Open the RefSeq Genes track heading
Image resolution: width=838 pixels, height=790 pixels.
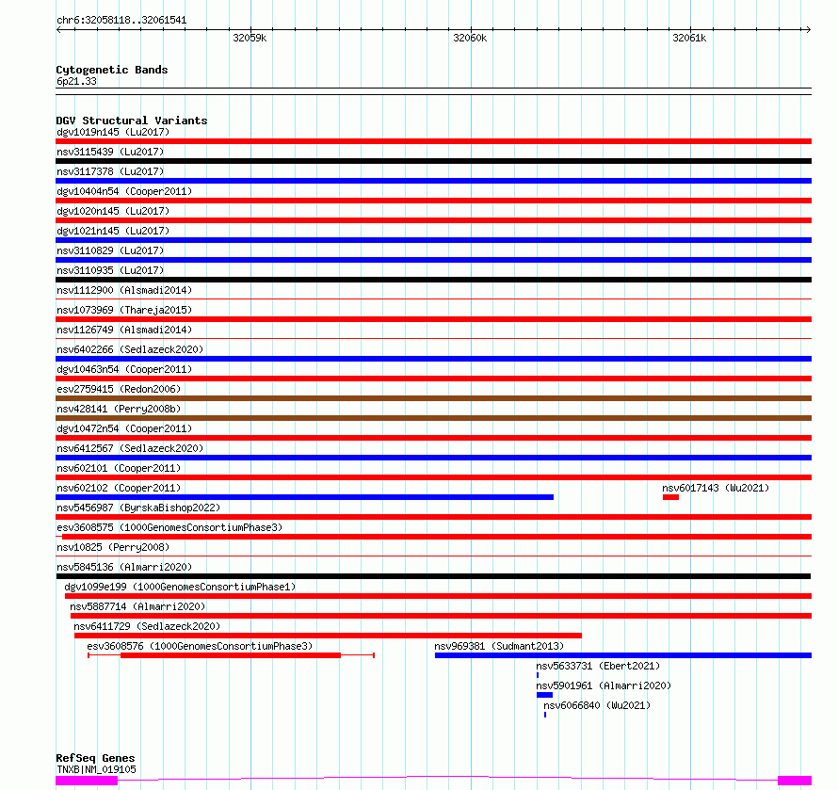click(x=95, y=759)
